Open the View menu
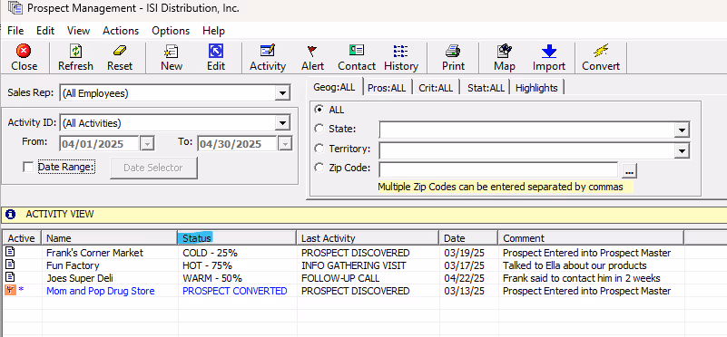 pyautogui.click(x=78, y=31)
